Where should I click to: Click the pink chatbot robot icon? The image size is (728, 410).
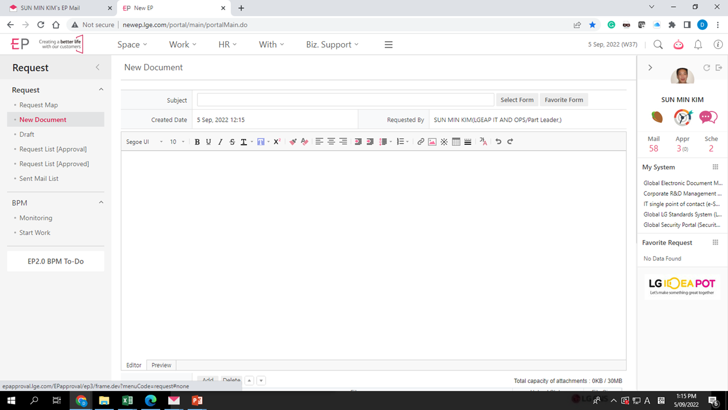pos(679,44)
